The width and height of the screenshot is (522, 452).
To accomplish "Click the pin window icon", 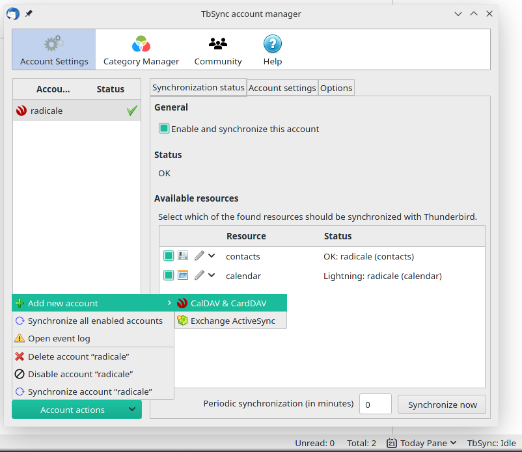I will pyautogui.click(x=29, y=14).
